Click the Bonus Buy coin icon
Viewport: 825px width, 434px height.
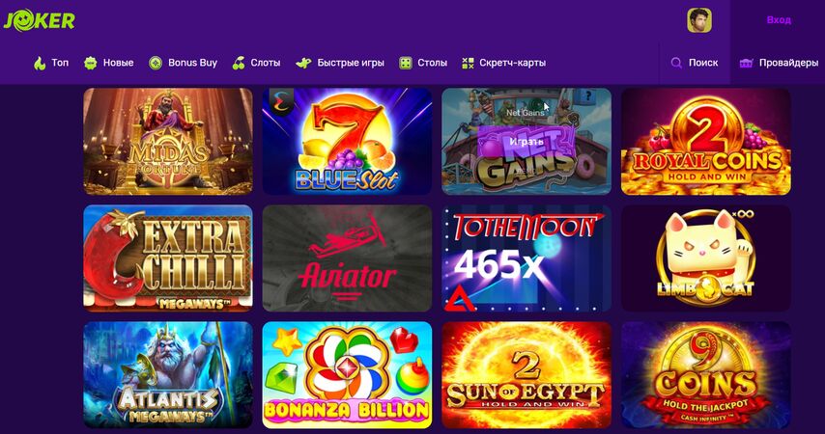point(156,63)
